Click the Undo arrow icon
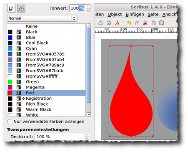The width and height of the screenshot is (188, 152). pyautogui.click(x=129, y=23)
